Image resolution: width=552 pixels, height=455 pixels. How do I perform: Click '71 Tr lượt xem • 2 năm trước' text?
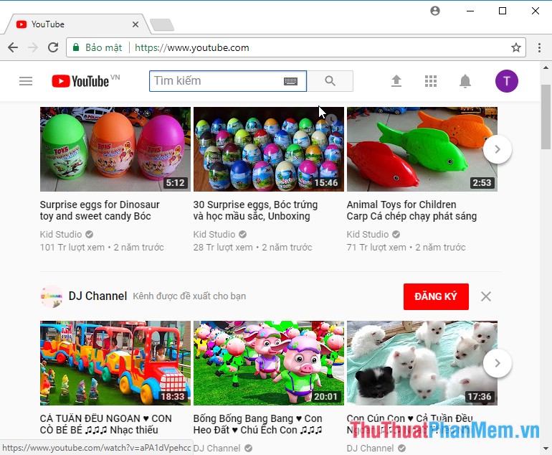coord(406,248)
